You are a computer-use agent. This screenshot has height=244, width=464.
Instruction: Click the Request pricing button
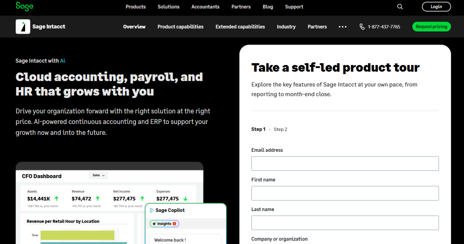431,27
